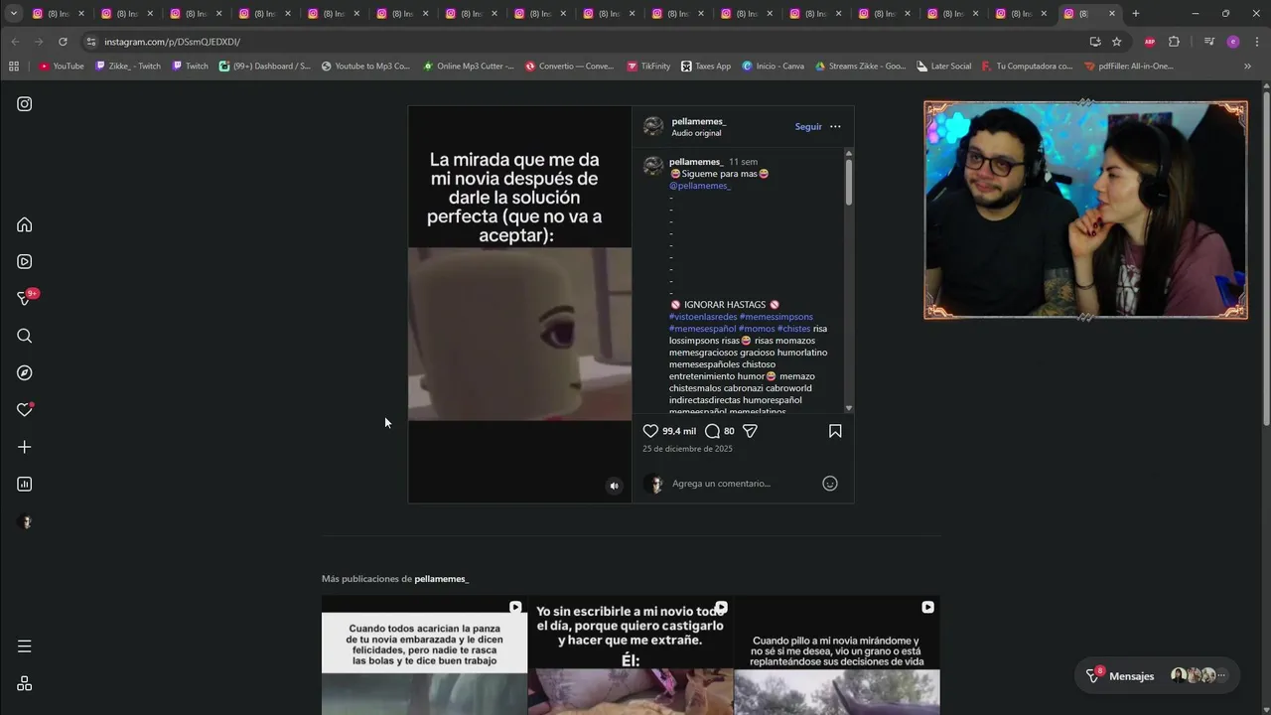Open the YouTube bookmark
Viewport: 1271px width, 715px height.
(x=62, y=67)
